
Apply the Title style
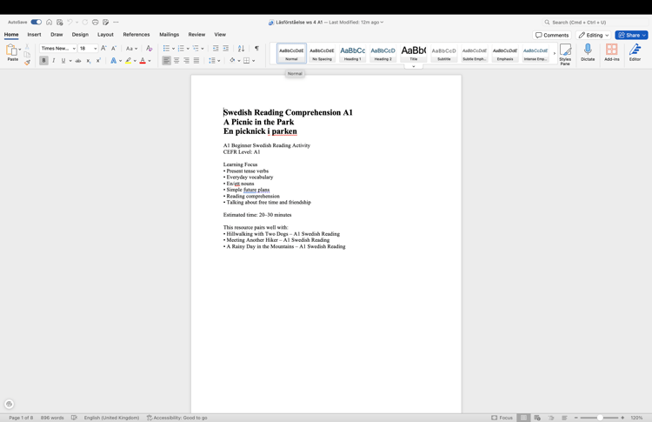(413, 53)
